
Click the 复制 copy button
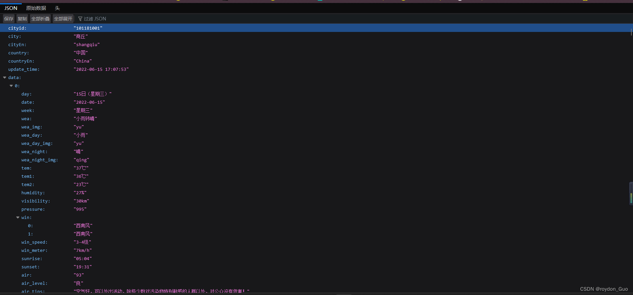[22, 19]
